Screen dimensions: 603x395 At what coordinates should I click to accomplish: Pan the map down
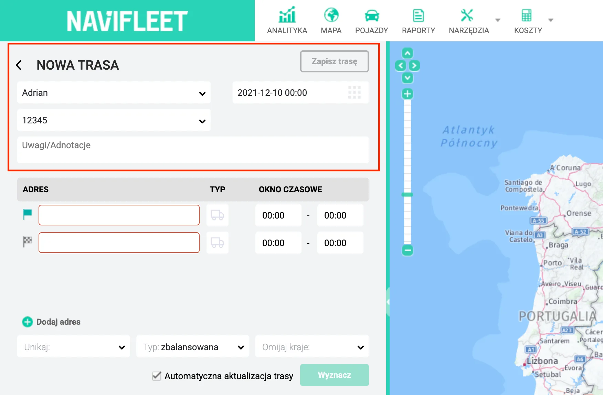tap(408, 78)
